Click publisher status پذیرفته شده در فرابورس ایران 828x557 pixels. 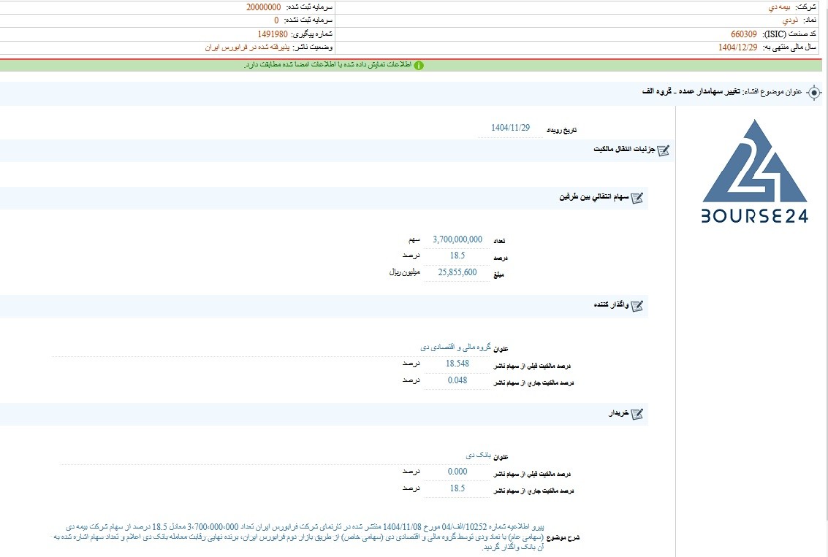pos(247,47)
